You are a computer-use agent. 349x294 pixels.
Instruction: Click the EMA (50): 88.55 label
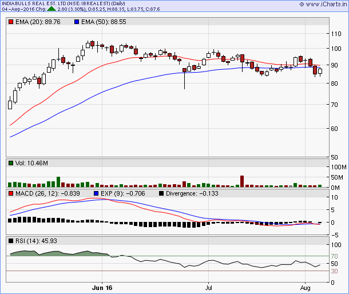point(104,22)
